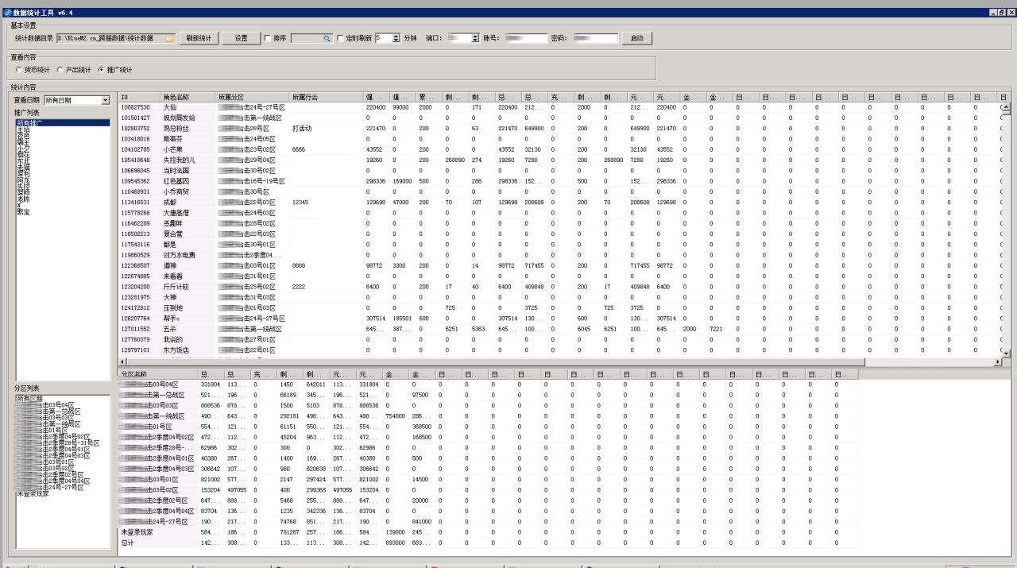Restore the window using the title bar button
The image size is (1017, 568).
[1002, 13]
